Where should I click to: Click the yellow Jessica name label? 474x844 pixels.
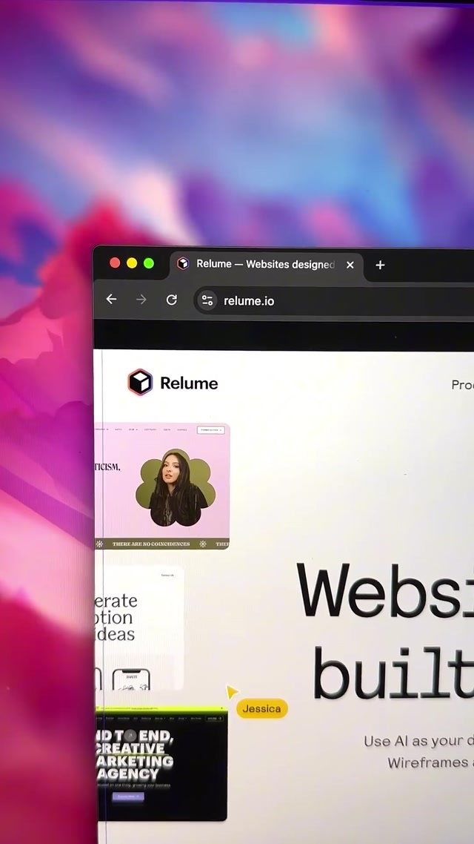pos(261,709)
